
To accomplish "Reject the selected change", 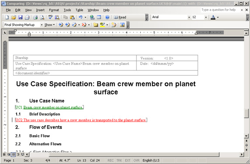I will coord(84,25).
